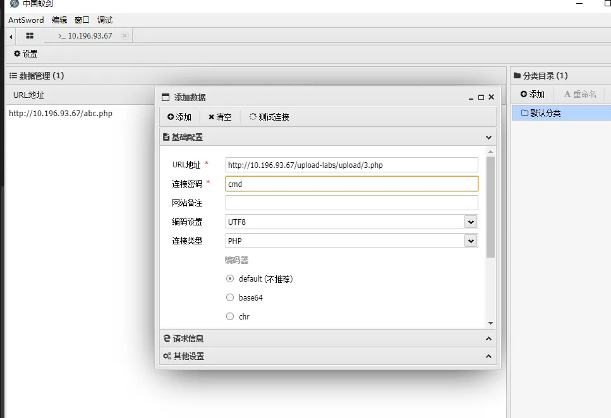
Task: Select the base64 encoder
Action: (x=230, y=297)
